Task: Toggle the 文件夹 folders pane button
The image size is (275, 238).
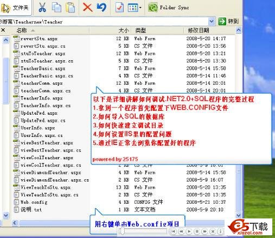Action: pos(15,8)
